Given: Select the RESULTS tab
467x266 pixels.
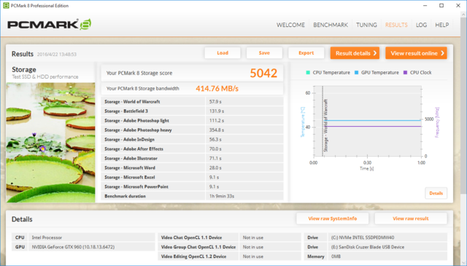Looking at the screenshot, I should 396,25.
